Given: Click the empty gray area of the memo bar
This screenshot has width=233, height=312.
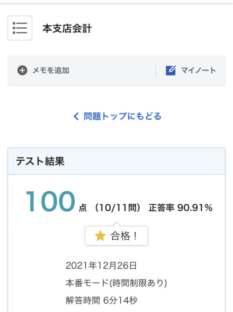Looking at the screenshot, I should pyautogui.click(x=112, y=70).
